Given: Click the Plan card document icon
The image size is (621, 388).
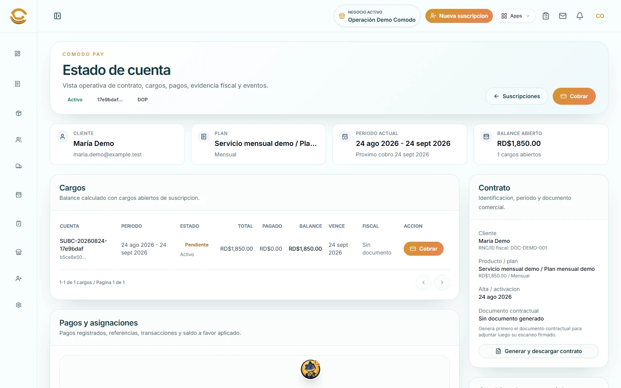Looking at the screenshot, I should 204,137.
